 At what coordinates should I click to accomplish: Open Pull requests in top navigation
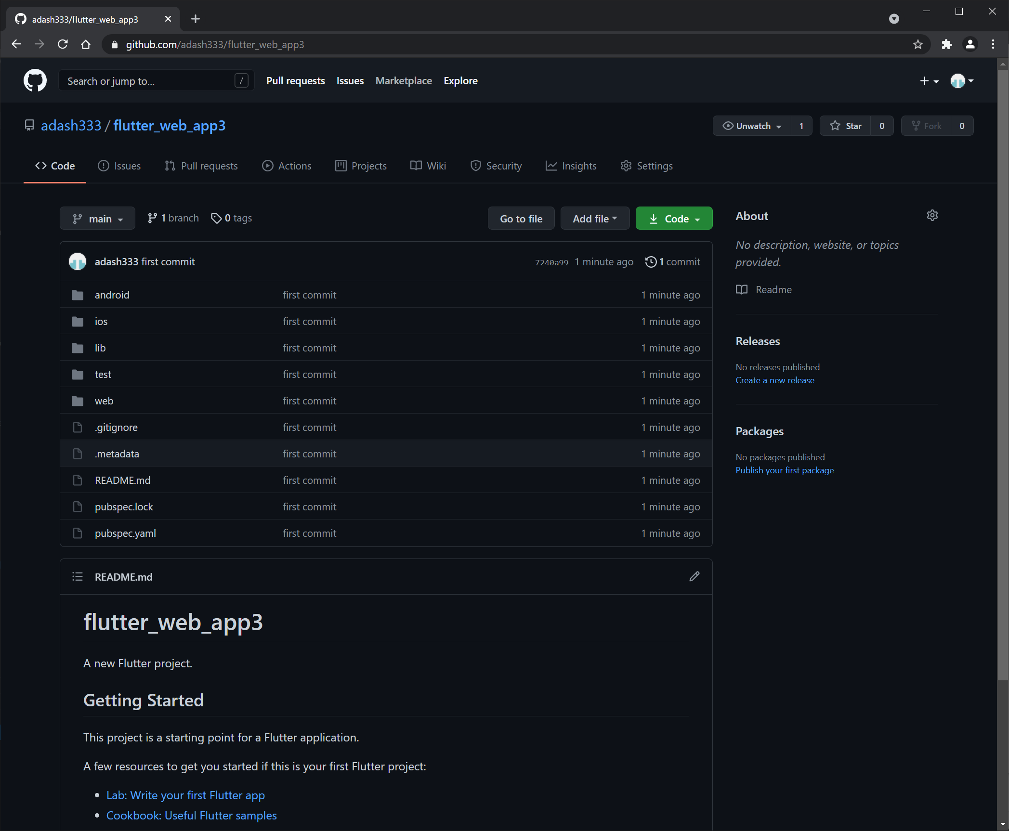[295, 81]
